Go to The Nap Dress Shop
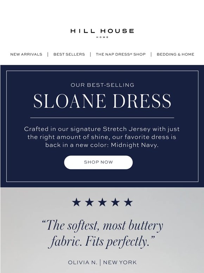The image size is (204, 273). pyautogui.click(x=121, y=54)
